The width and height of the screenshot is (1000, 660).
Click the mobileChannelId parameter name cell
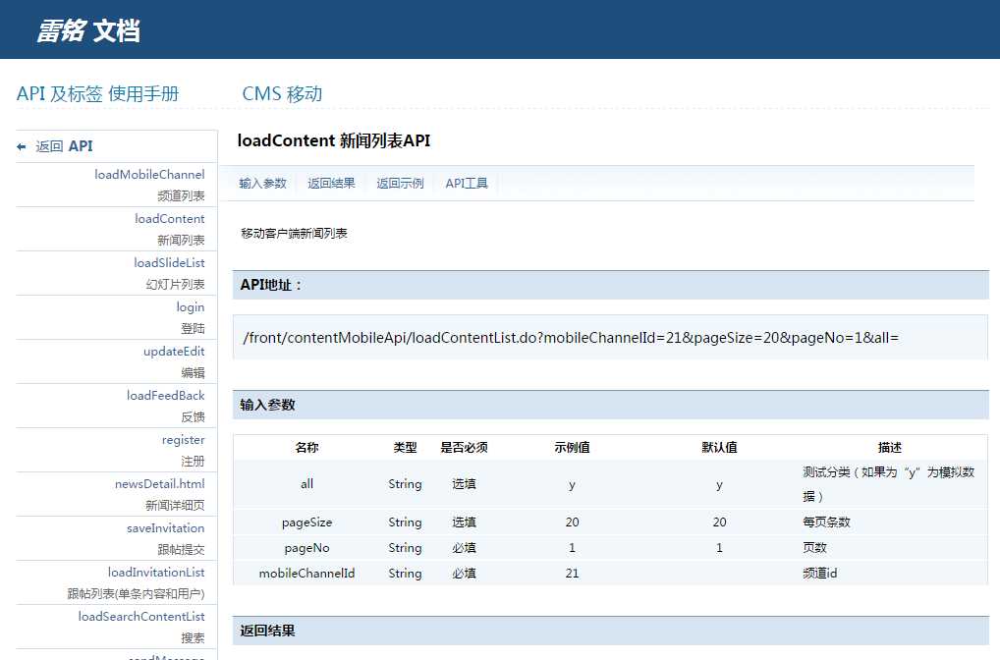(306, 574)
